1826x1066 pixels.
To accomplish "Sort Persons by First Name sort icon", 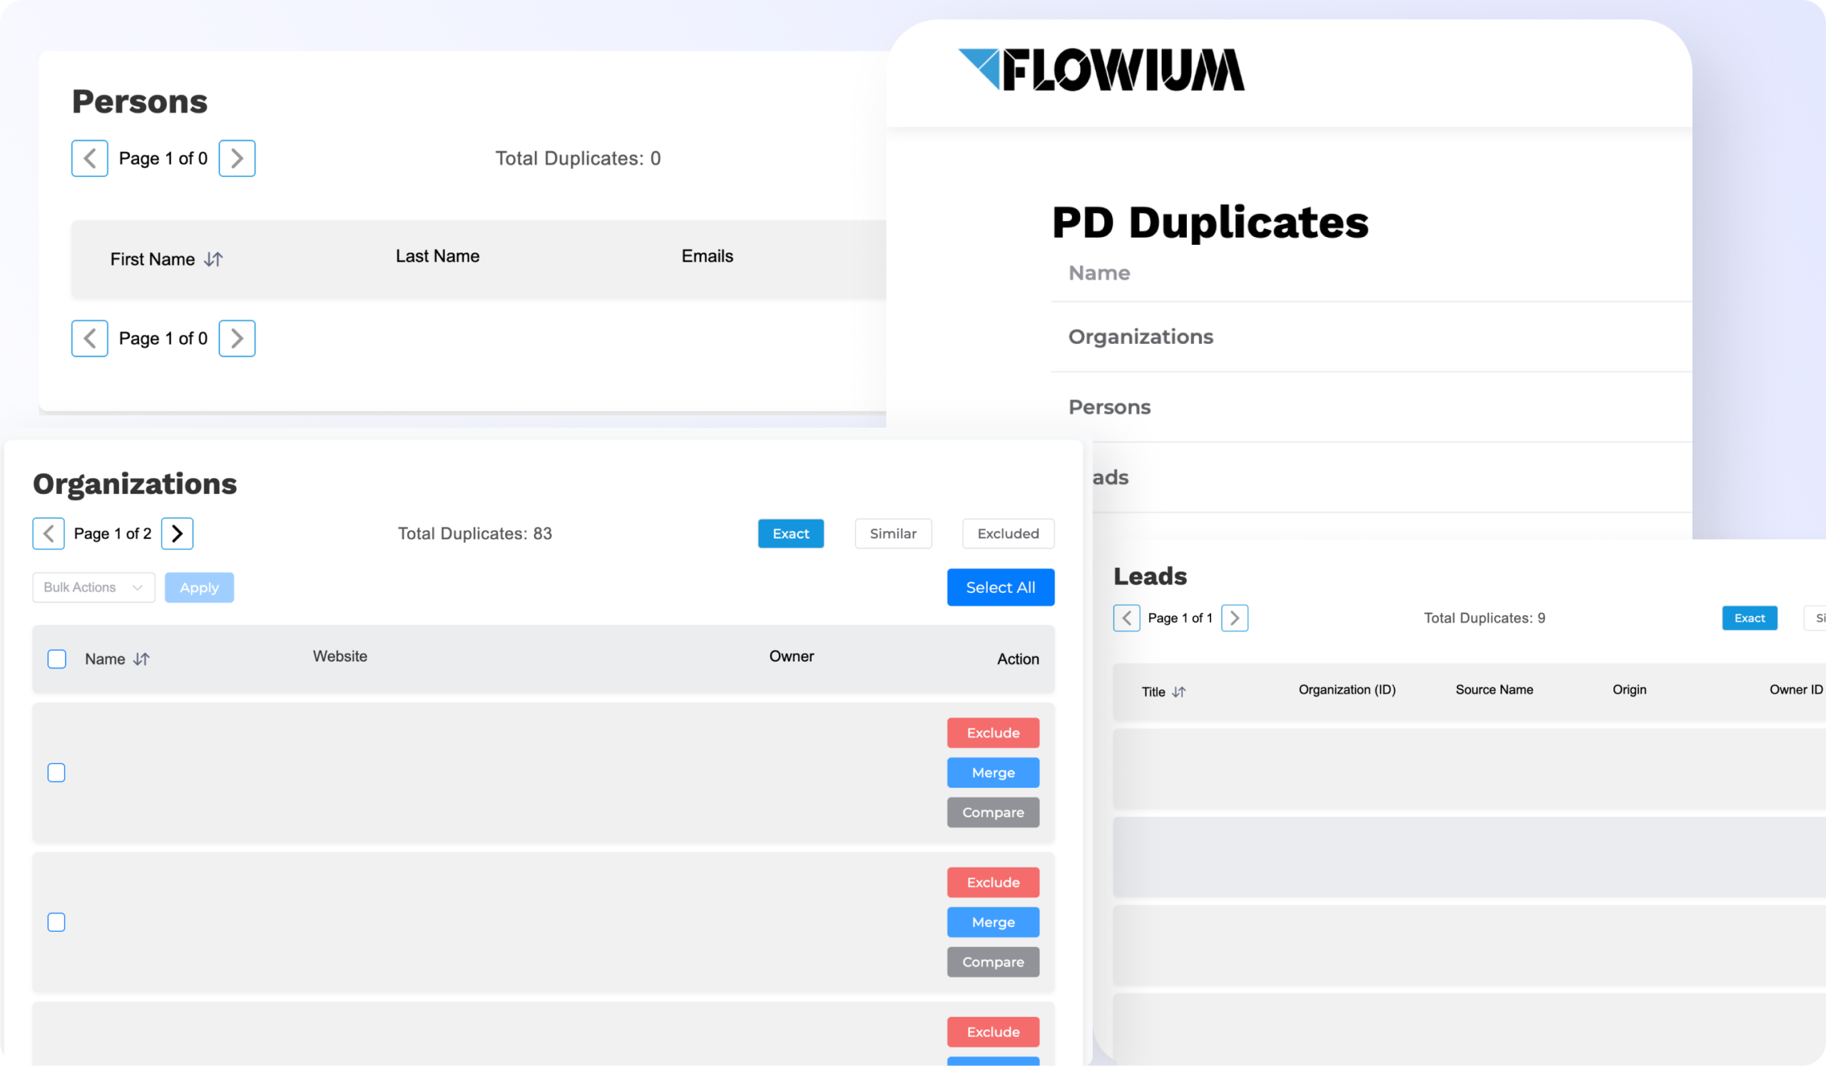I will [x=213, y=260].
